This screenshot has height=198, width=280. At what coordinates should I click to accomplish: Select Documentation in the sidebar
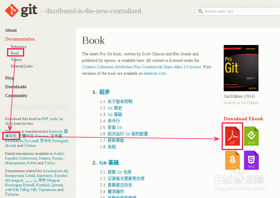pyautogui.click(x=20, y=39)
